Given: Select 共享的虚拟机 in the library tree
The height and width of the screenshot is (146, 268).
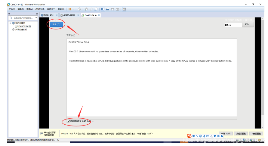Looking at the screenshot, I should click(21, 30).
